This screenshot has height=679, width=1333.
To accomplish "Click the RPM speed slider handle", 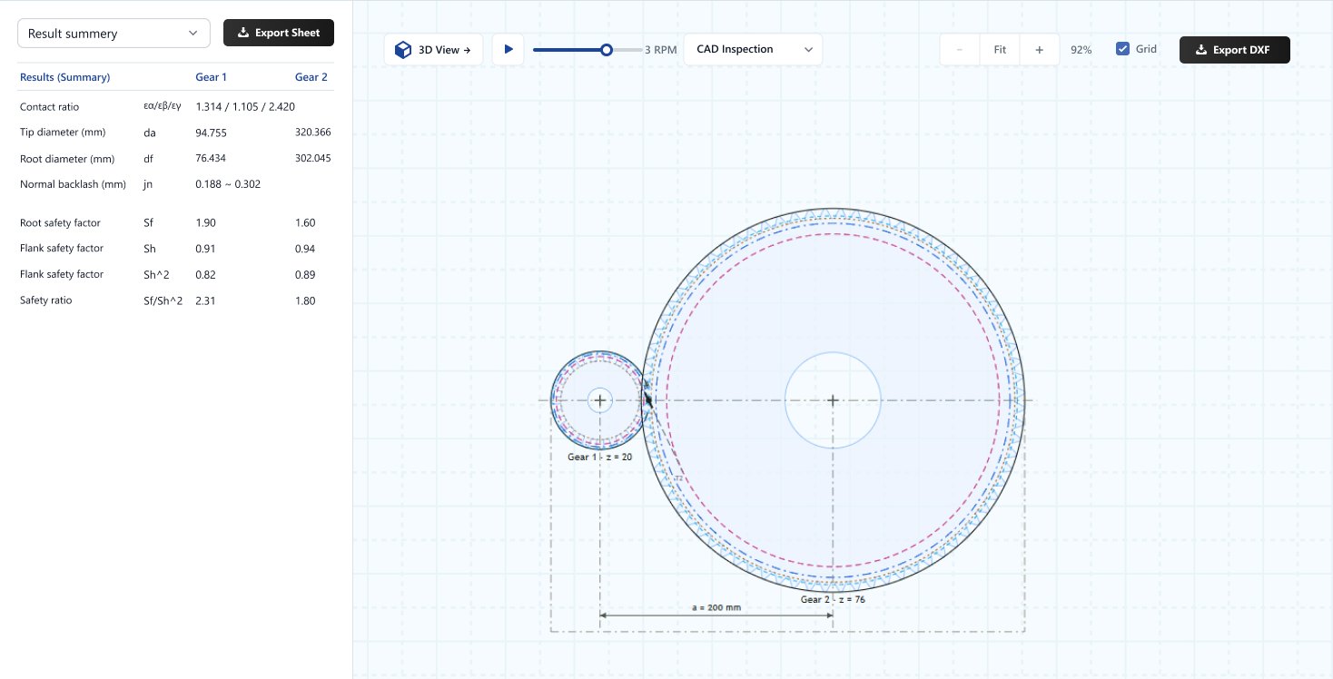I will (x=607, y=50).
